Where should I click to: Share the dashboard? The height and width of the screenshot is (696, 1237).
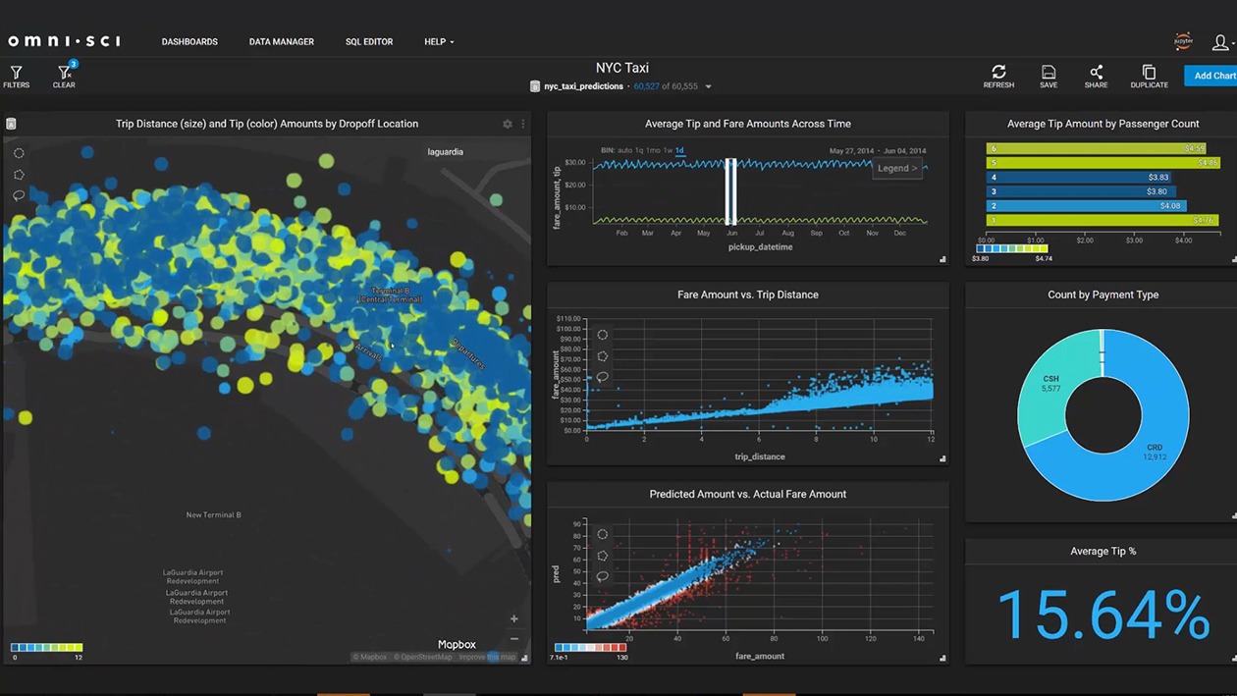[x=1096, y=77]
